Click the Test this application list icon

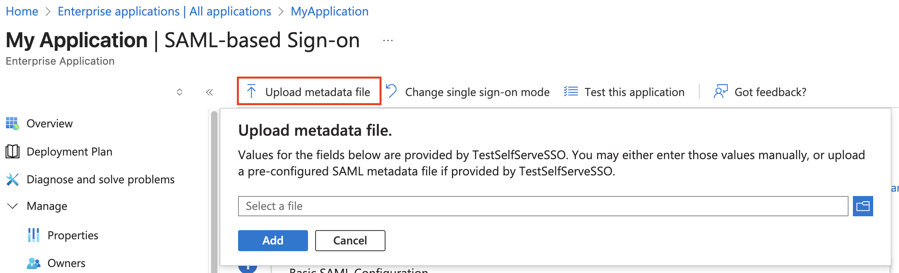pos(571,92)
